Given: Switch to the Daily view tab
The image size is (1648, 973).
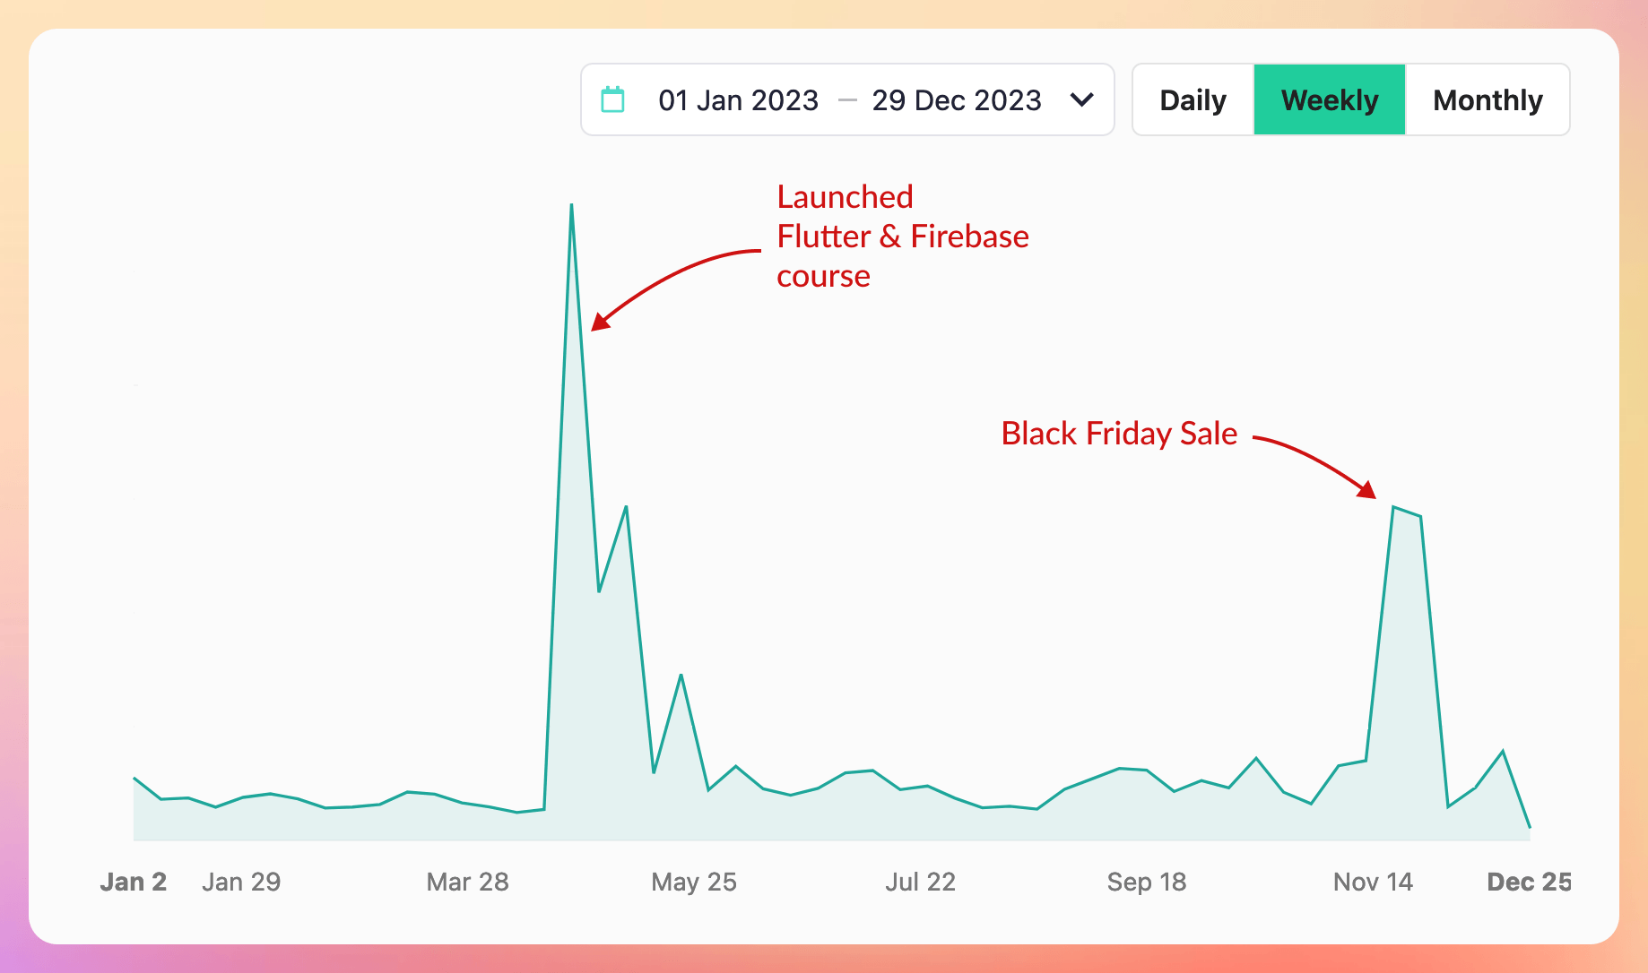Looking at the screenshot, I should pos(1193,99).
